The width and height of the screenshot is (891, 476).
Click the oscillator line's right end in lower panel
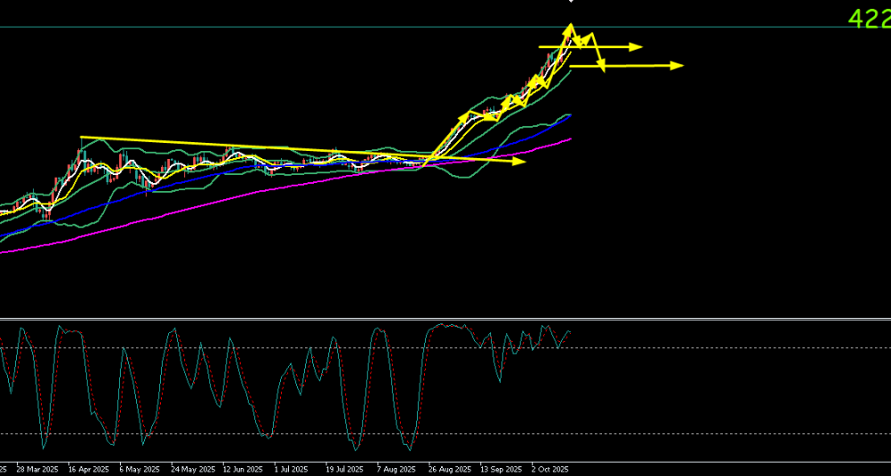(x=570, y=332)
